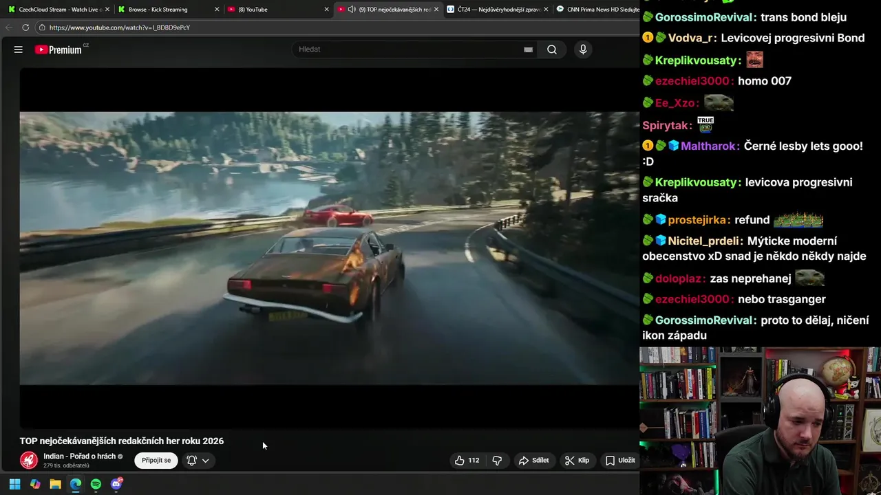This screenshot has width=881, height=495.
Task: Close the (8) YouTube tab
Action: point(327,10)
